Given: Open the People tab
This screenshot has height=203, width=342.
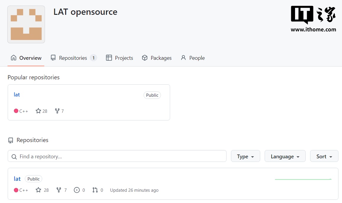Looking at the screenshot, I should [193, 58].
